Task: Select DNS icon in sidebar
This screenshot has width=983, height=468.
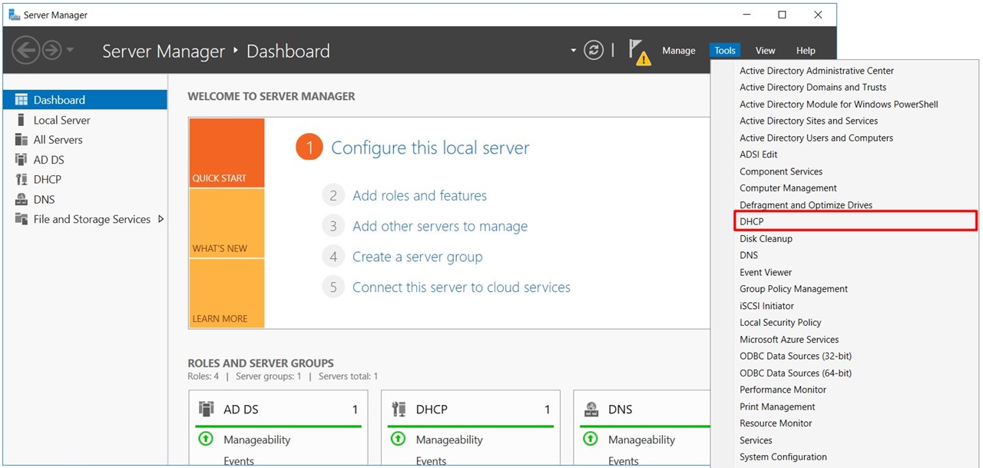Action: (x=21, y=199)
